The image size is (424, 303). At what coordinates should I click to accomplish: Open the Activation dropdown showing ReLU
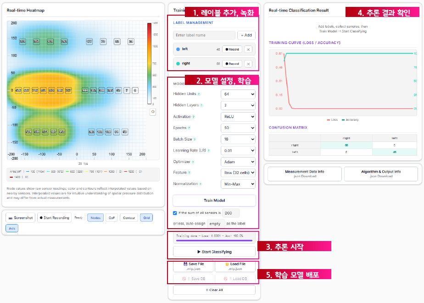(x=238, y=117)
